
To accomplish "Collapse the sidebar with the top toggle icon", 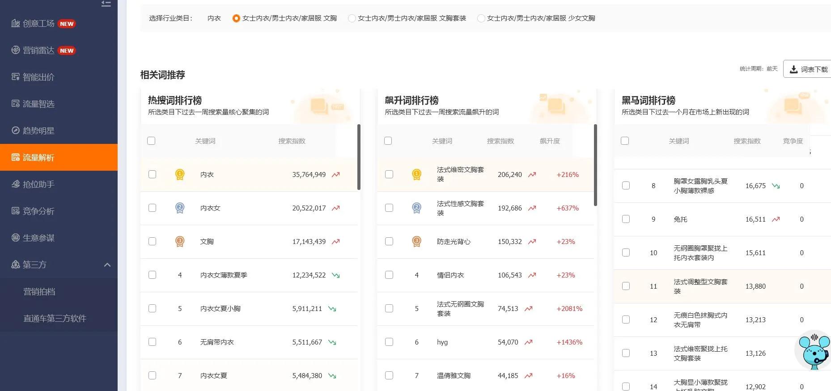I will coord(106,4).
